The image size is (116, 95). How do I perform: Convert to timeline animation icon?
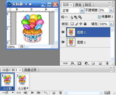(x=107, y=93)
